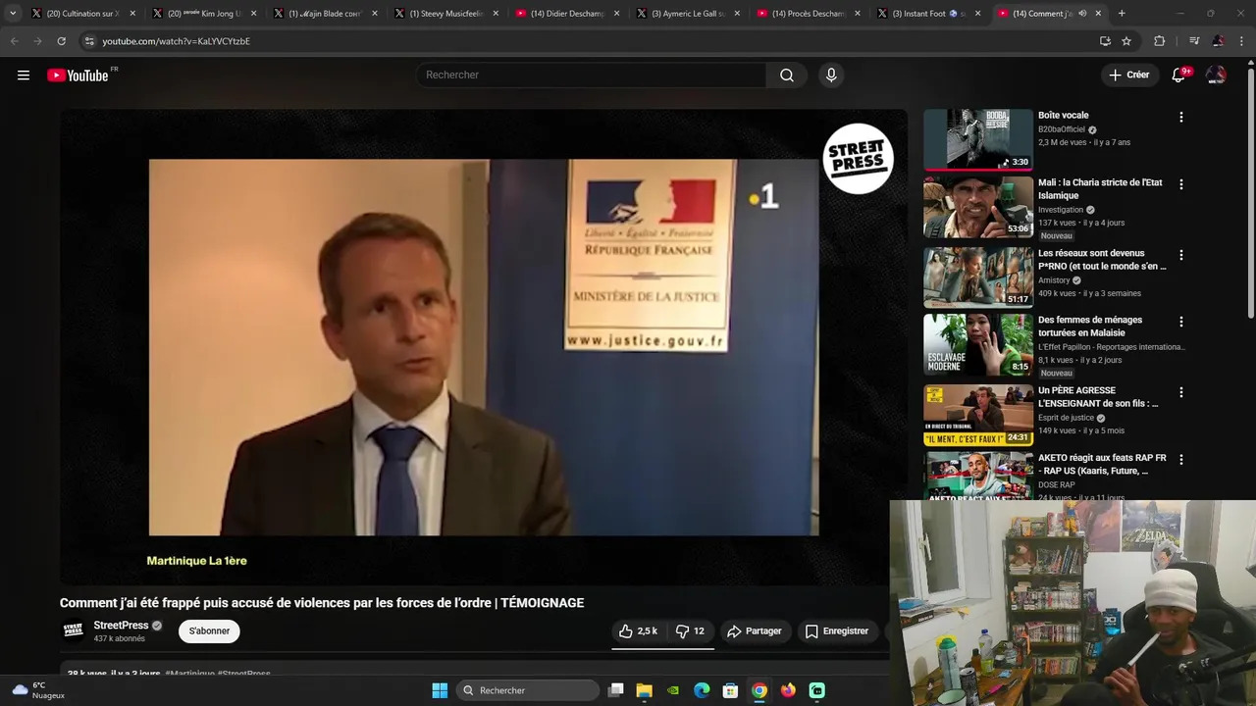This screenshot has height=706, width=1256.
Task: Open a new Chrome tab
Action: 1122,14
